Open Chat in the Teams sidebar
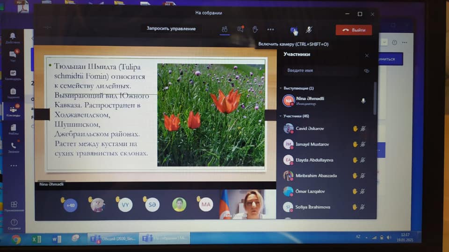The image size is (449, 252). (x=13, y=56)
